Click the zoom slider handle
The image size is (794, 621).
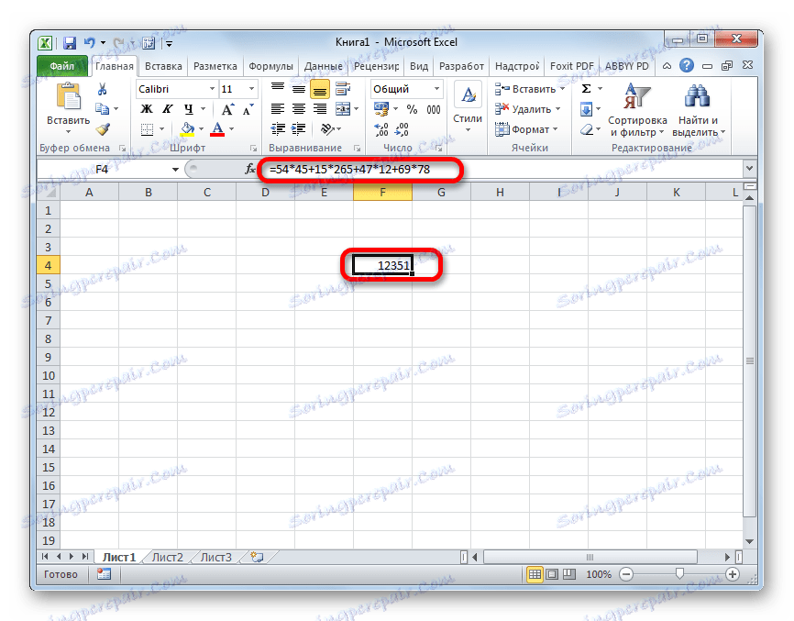(679, 573)
